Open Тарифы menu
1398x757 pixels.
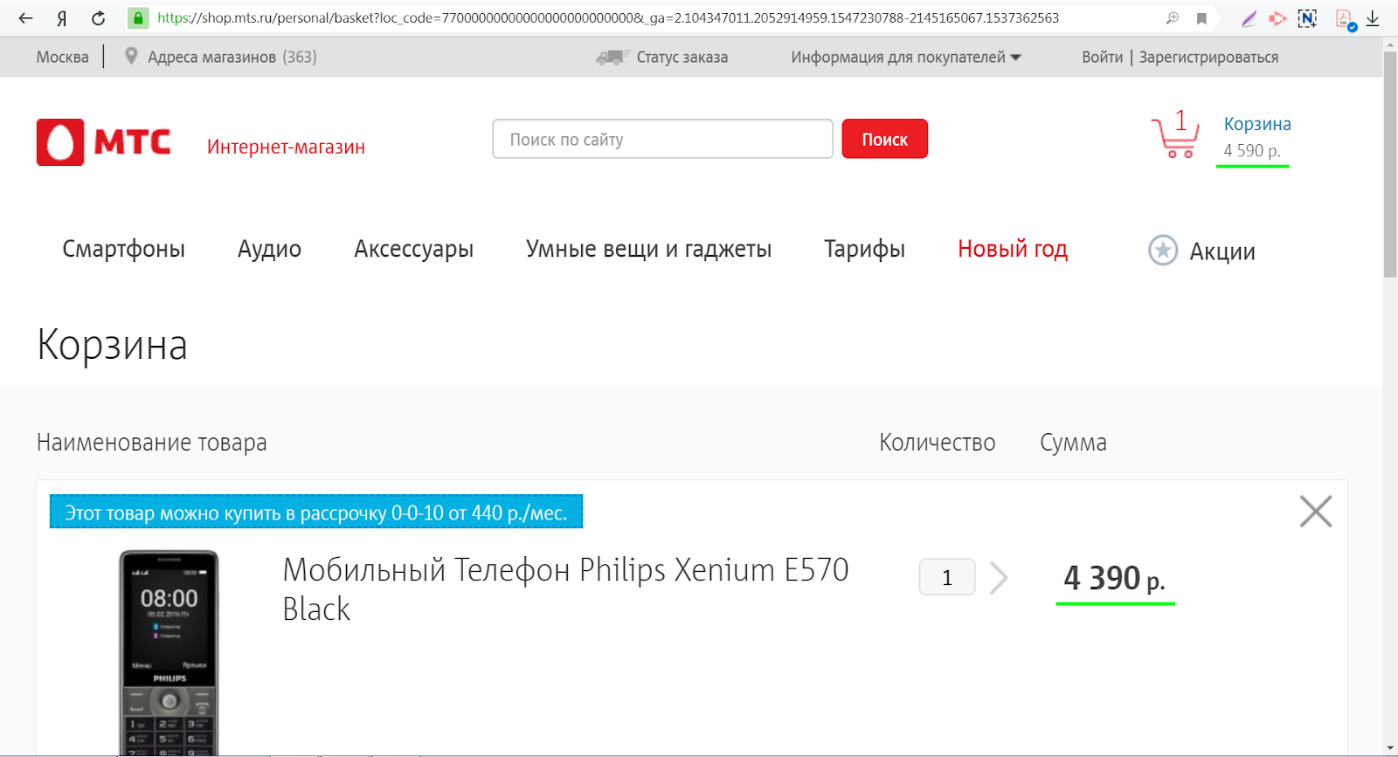pyautogui.click(x=864, y=249)
